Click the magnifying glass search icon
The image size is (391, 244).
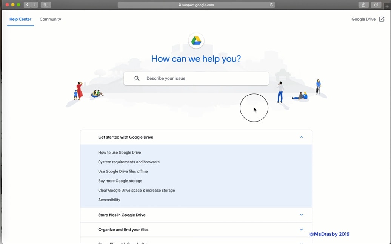(x=137, y=78)
